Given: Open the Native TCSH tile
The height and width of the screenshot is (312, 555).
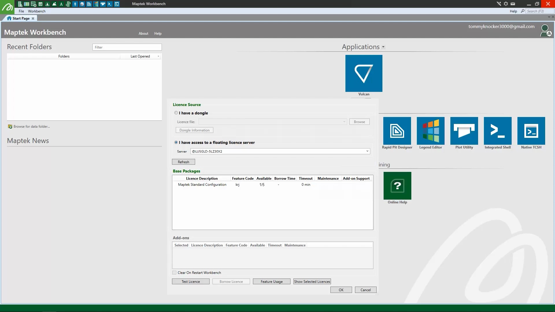Looking at the screenshot, I should (x=531, y=131).
